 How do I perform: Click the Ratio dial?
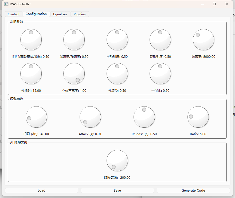tap(198, 117)
